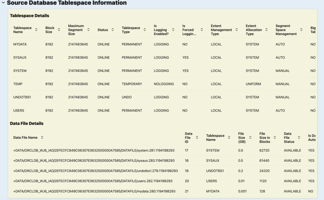
Task: Sort by Is Logging Enabled column
Action: (x=173, y=30)
